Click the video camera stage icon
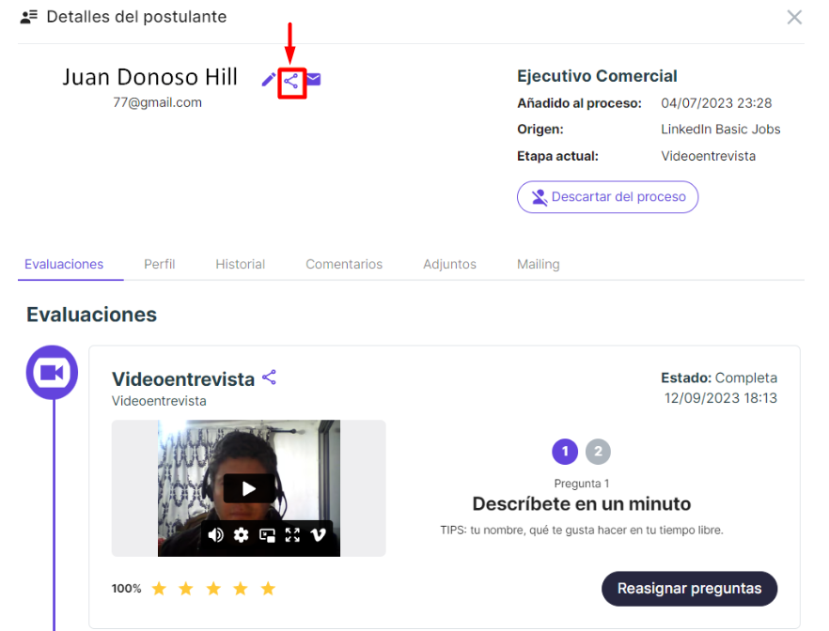 coord(52,372)
